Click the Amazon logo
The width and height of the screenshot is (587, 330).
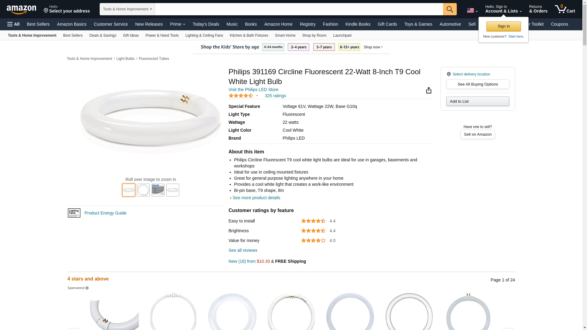coord(21,10)
